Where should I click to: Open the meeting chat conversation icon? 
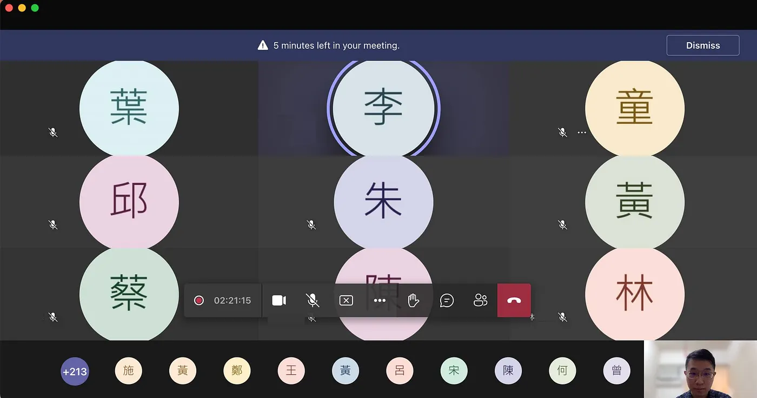[447, 300]
